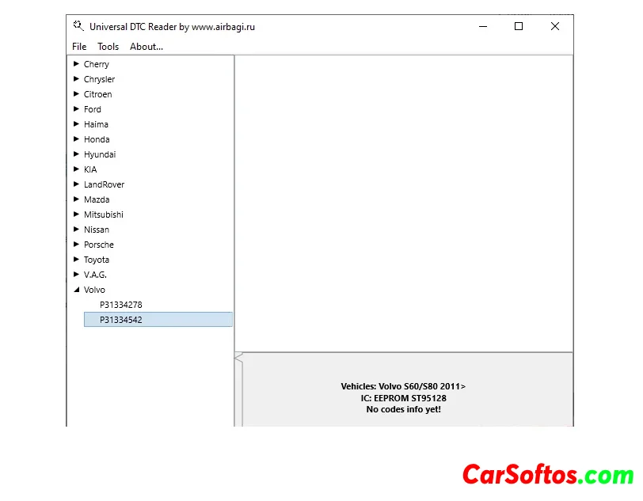Expand the V.A.G. arrow
Image resolution: width=643 pixels, height=501 pixels.
[76, 275]
